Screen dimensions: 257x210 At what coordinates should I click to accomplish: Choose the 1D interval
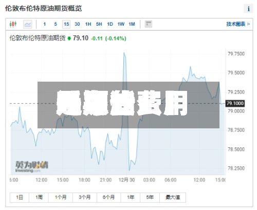110,24
